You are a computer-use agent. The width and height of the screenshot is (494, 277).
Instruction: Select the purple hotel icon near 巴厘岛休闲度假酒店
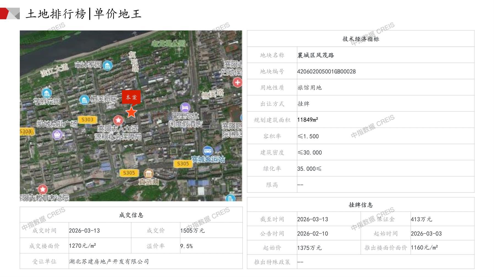pyautogui.click(x=185, y=107)
